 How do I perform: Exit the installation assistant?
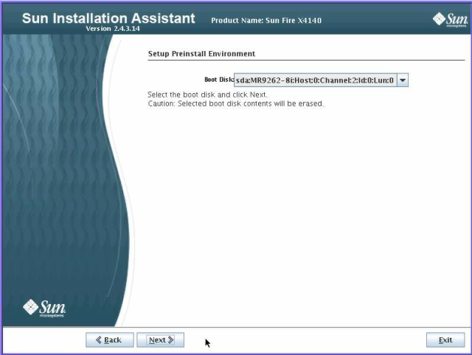coord(445,340)
